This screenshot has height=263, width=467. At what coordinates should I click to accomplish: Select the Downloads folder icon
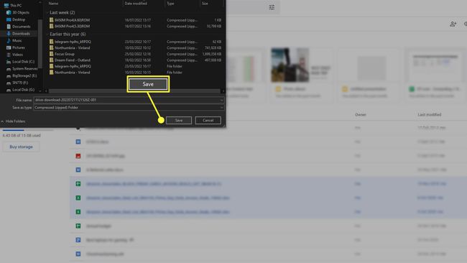tap(9, 34)
